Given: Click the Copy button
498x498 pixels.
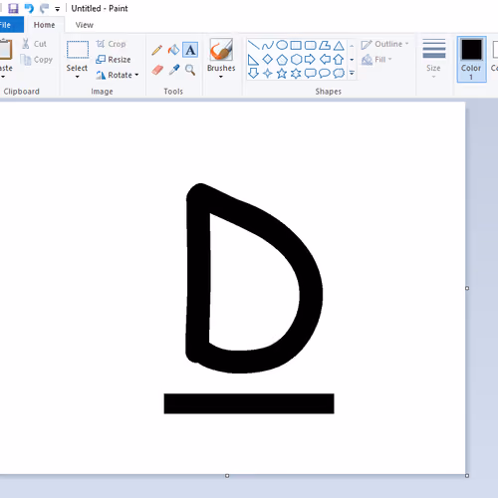Looking at the screenshot, I should [x=37, y=60].
